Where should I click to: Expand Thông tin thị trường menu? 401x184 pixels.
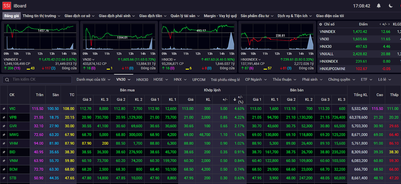click(41, 16)
